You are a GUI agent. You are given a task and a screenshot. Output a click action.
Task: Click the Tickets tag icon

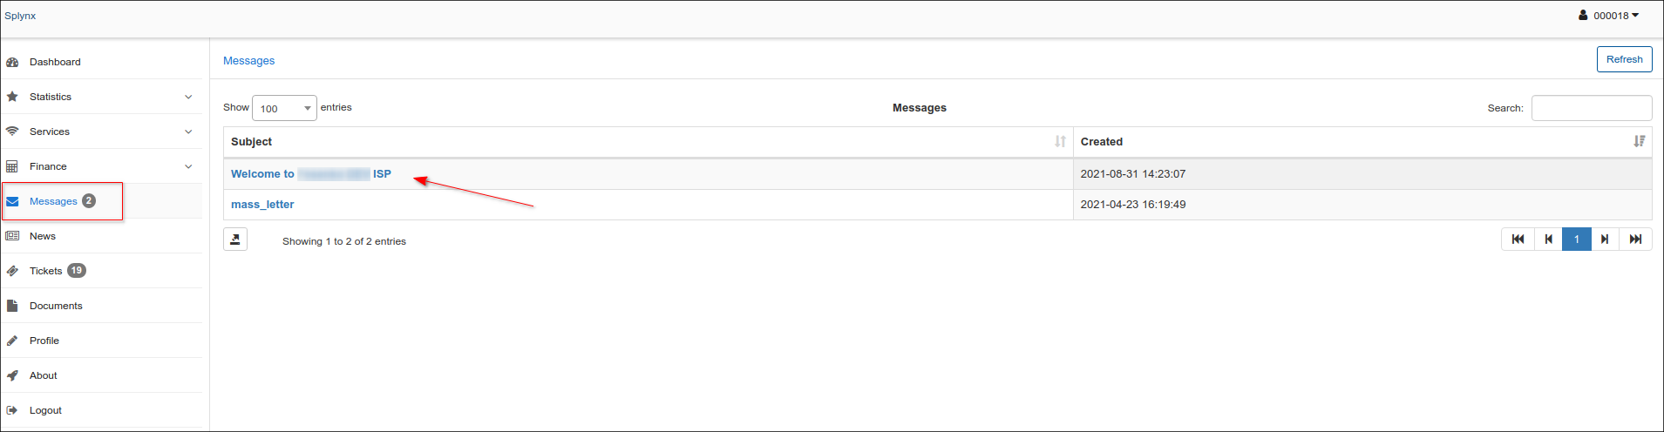(12, 271)
